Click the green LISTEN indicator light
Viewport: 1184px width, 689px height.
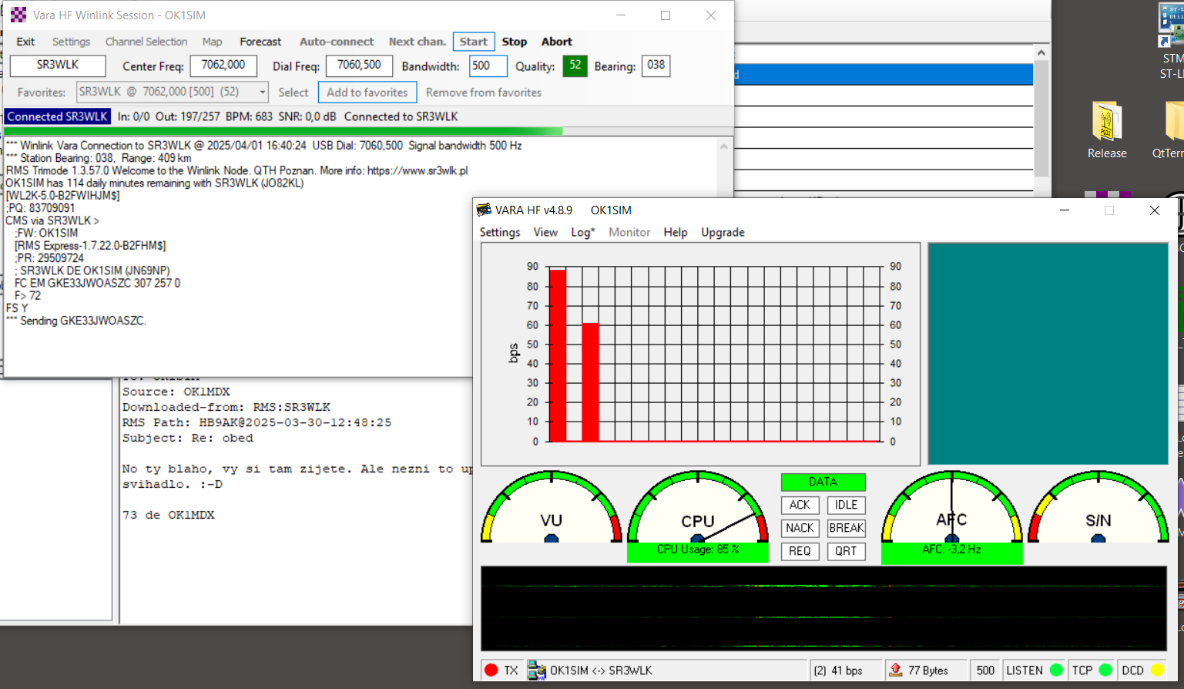pos(1056,671)
